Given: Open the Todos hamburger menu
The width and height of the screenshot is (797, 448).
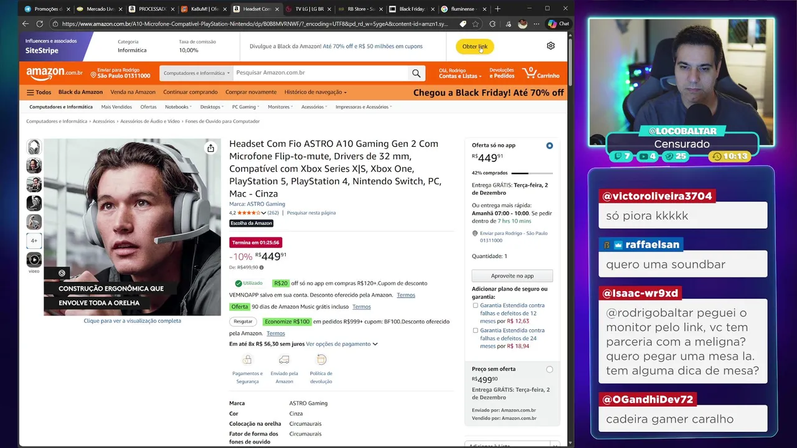Looking at the screenshot, I should 39,92.
